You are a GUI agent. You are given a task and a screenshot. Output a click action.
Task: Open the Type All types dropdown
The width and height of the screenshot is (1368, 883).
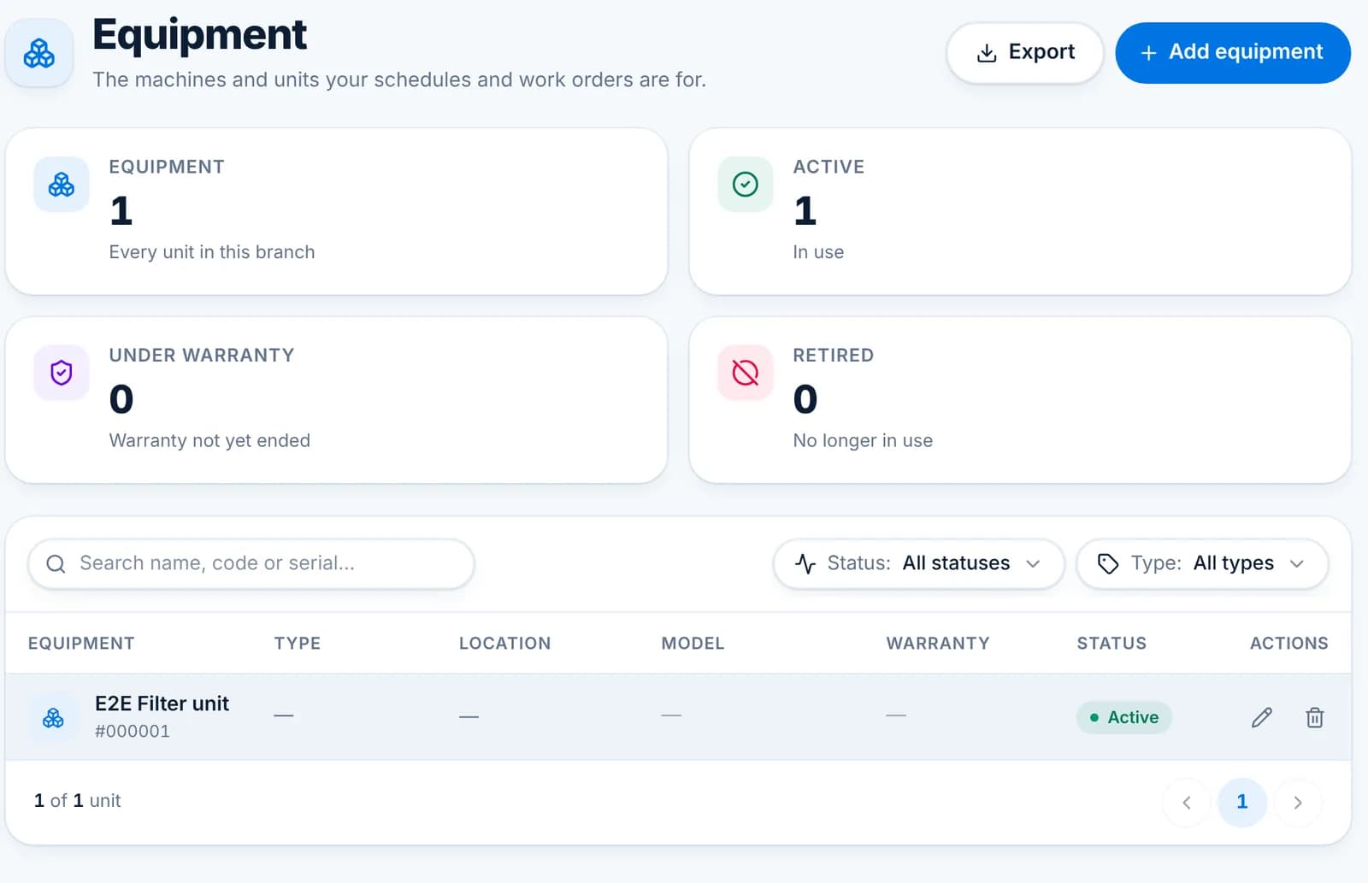point(1202,563)
